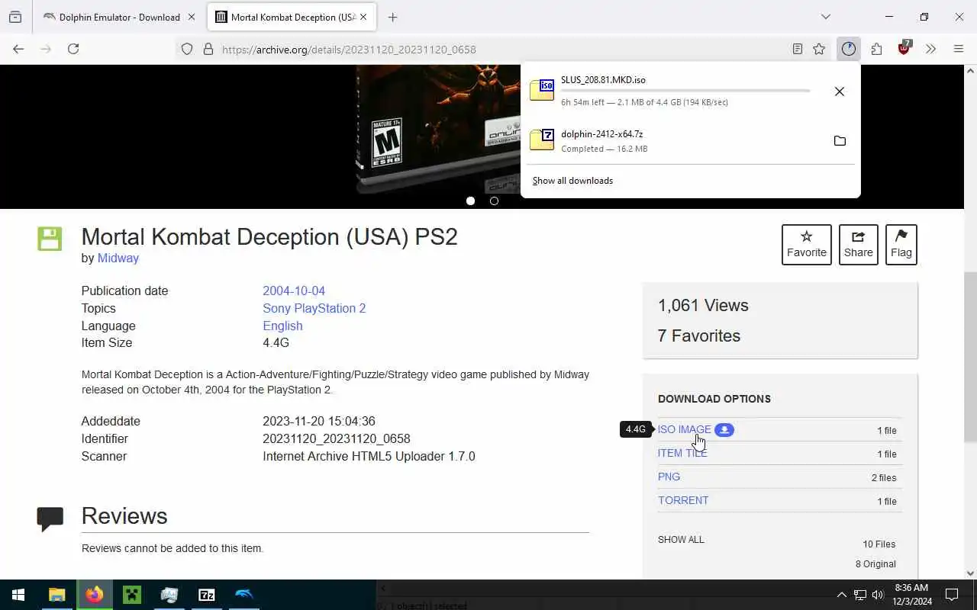Open folder containing dolphin-2412-x64.7z

[x=840, y=141]
